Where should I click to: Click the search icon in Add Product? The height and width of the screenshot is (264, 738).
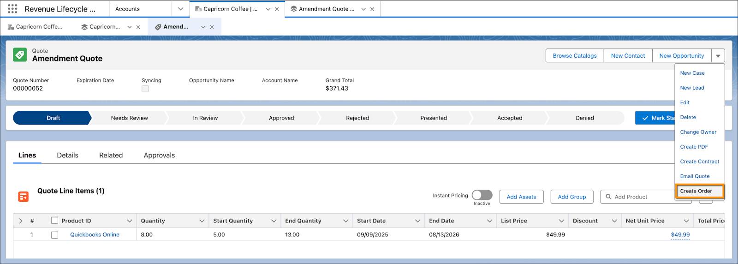coord(609,197)
